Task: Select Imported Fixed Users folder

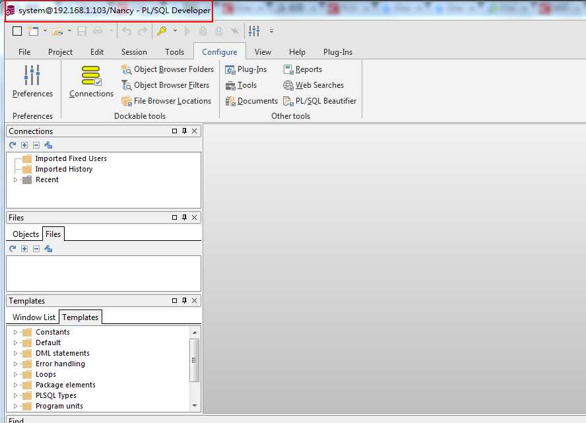Action: pos(65,158)
